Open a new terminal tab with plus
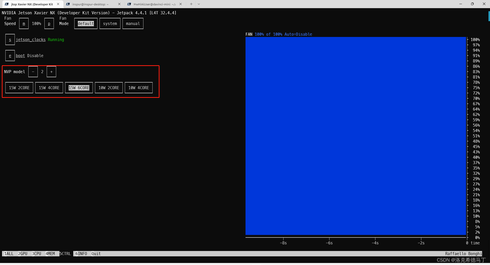This screenshot has width=490, height=265. [x=191, y=4]
